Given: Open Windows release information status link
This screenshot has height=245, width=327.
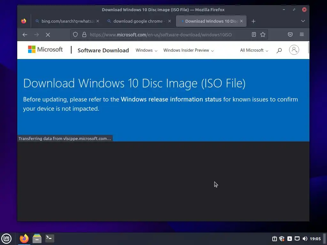Looking at the screenshot, I should click(x=171, y=100).
